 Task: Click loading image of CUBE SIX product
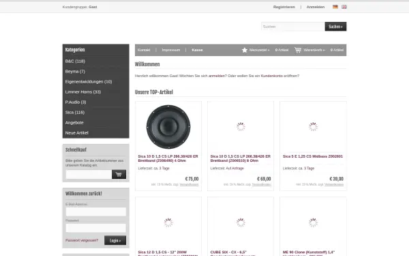click(241, 223)
